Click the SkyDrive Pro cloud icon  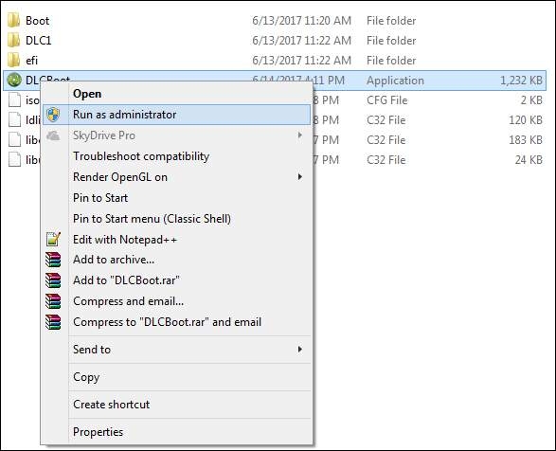[x=53, y=135]
